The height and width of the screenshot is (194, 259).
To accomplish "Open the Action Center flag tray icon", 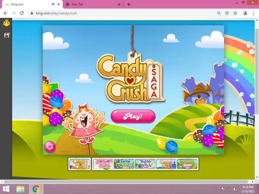I will (223, 189).
